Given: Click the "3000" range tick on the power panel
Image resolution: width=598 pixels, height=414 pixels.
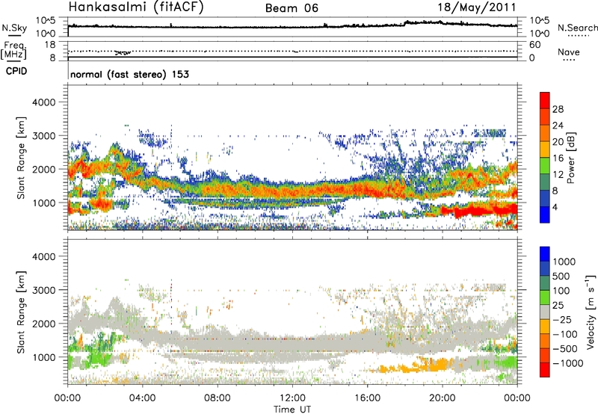Looking at the screenshot, I should [44, 136].
